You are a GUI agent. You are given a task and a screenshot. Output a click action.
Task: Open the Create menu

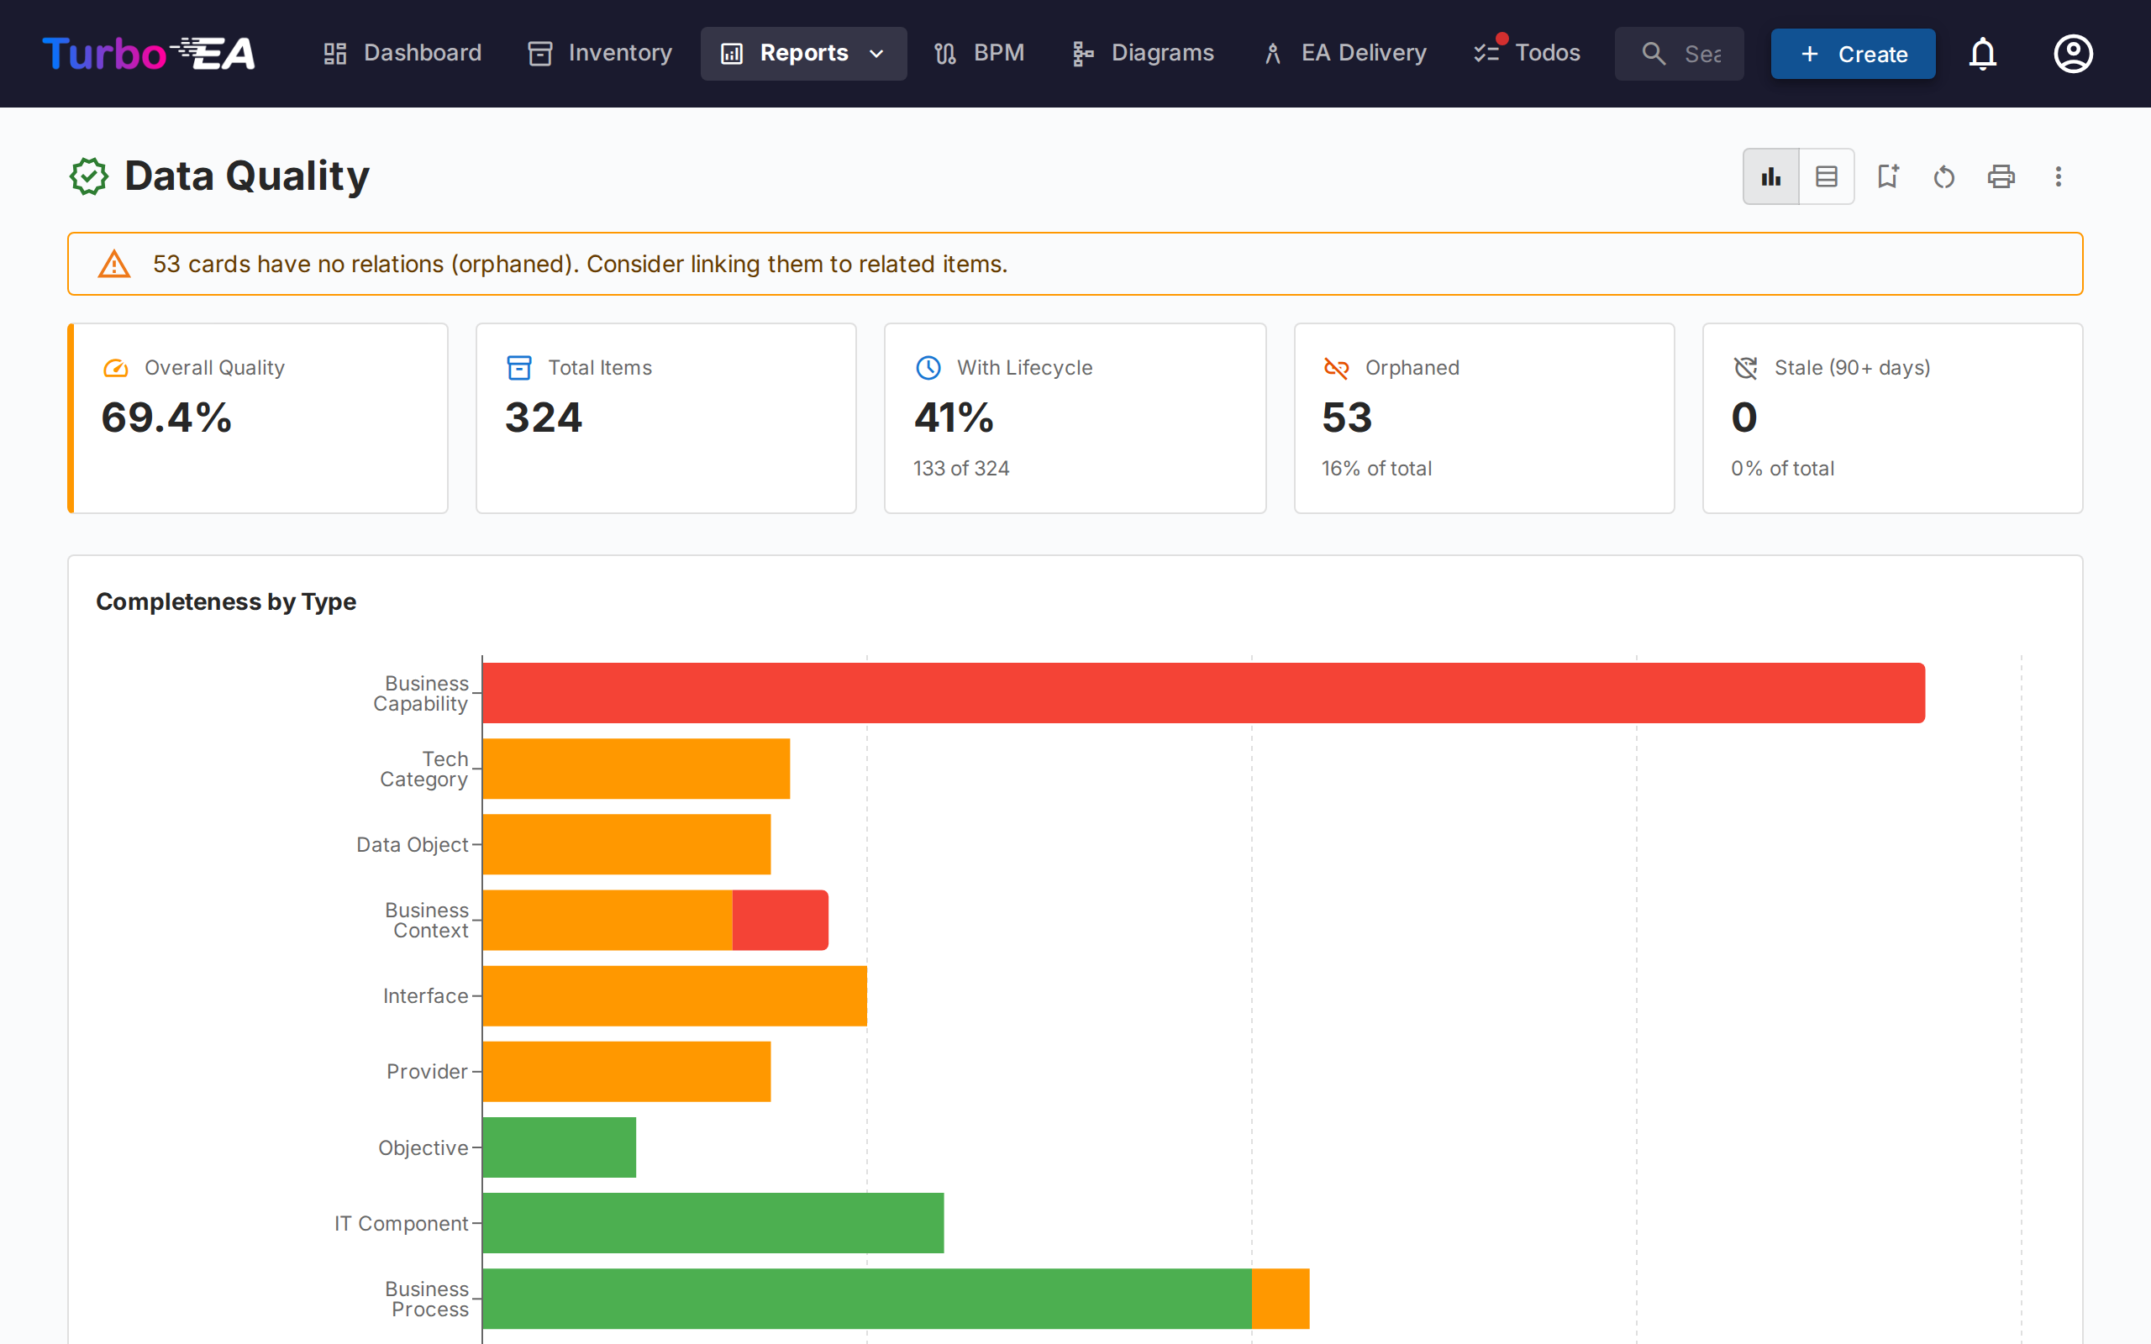tap(1853, 53)
